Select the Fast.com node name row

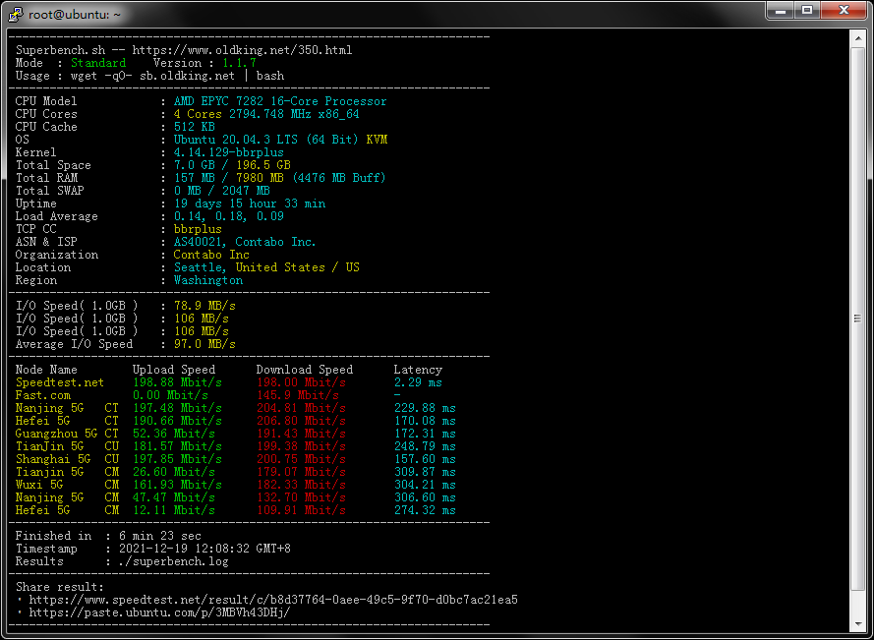(x=43, y=395)
